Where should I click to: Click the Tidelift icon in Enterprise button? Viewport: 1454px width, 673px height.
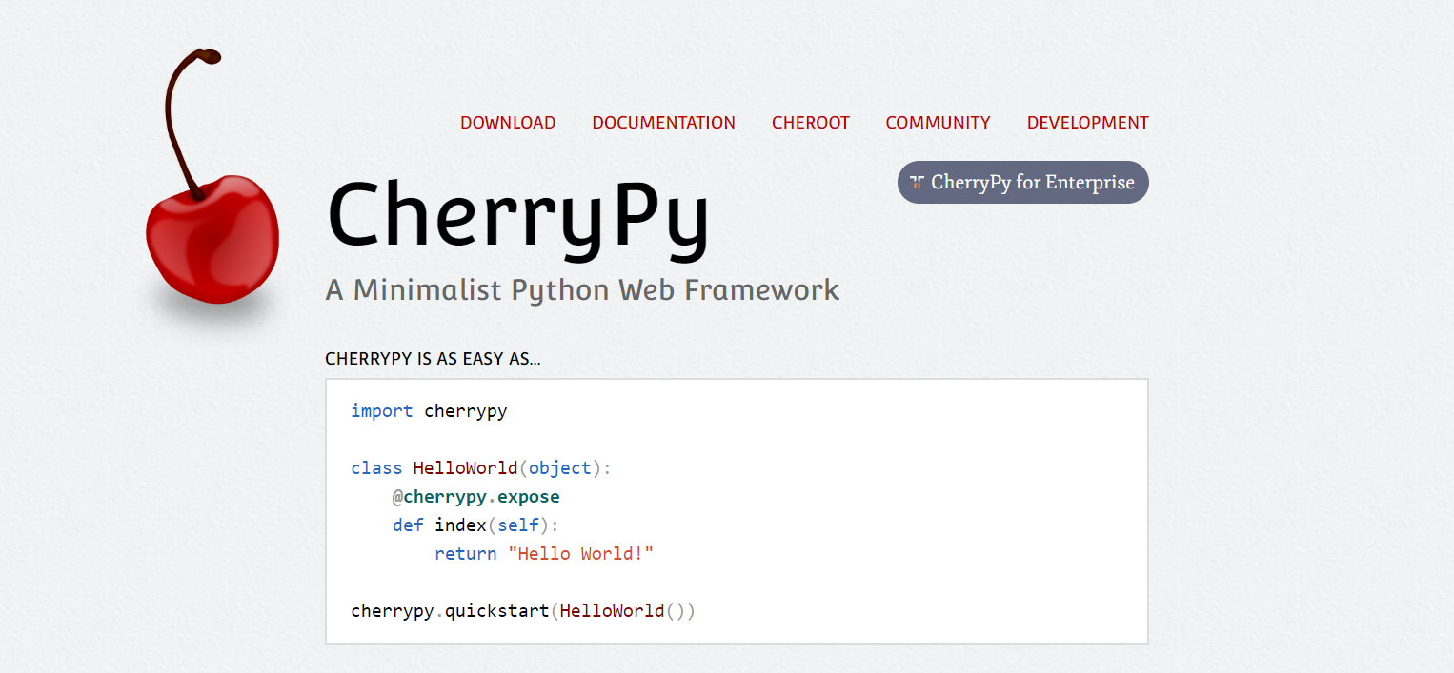coord(917,183)
